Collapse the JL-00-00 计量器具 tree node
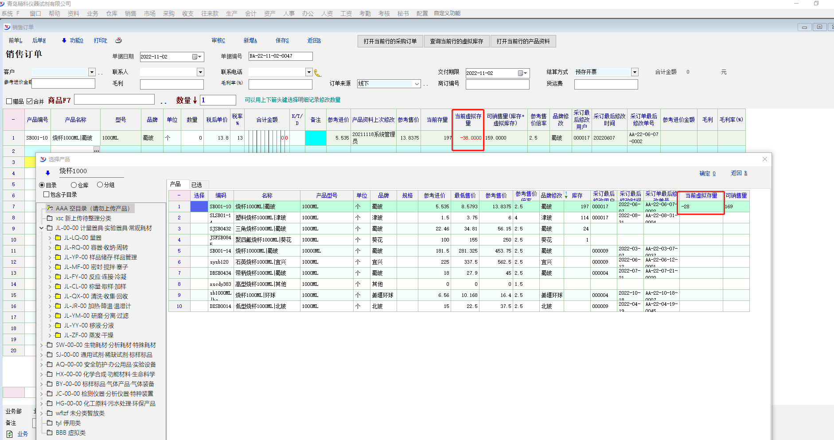Image resolution: width=834 pixels, height=440 pixels. (x=42, y=228)
